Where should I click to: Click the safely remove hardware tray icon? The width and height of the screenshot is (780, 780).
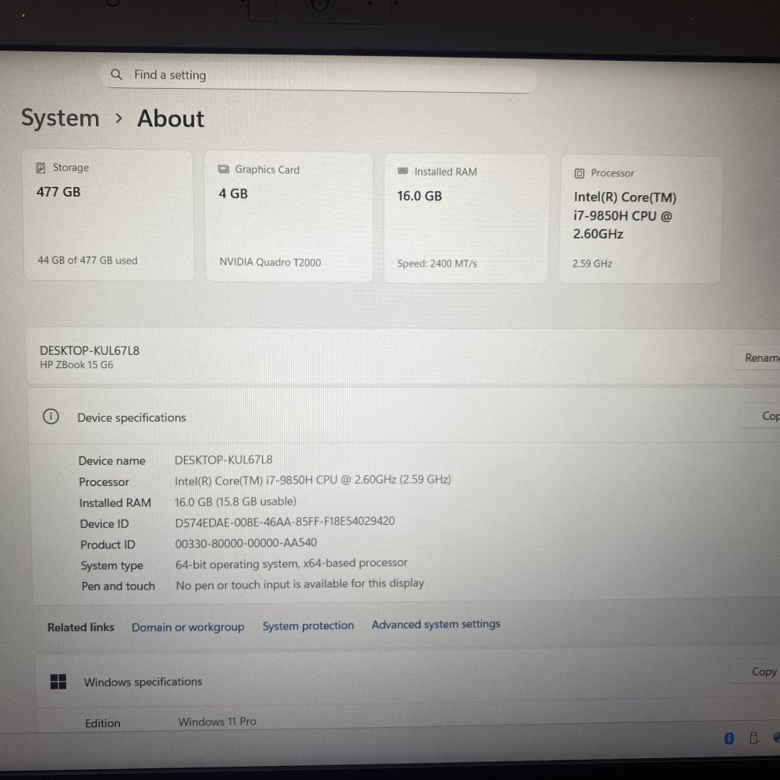753,738
